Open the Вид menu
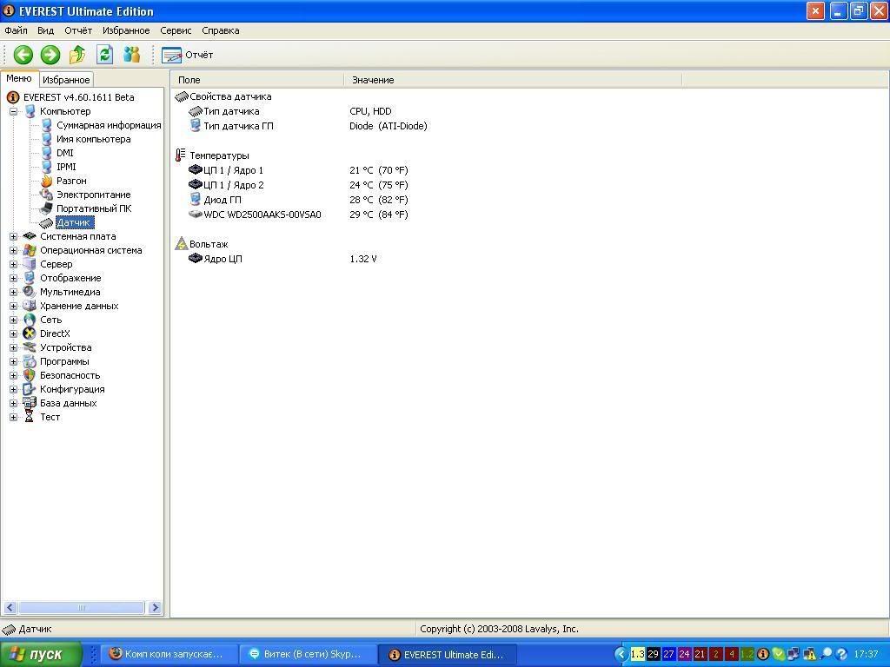Viewport: 890px width, 667px height. (x=45, y=30)
